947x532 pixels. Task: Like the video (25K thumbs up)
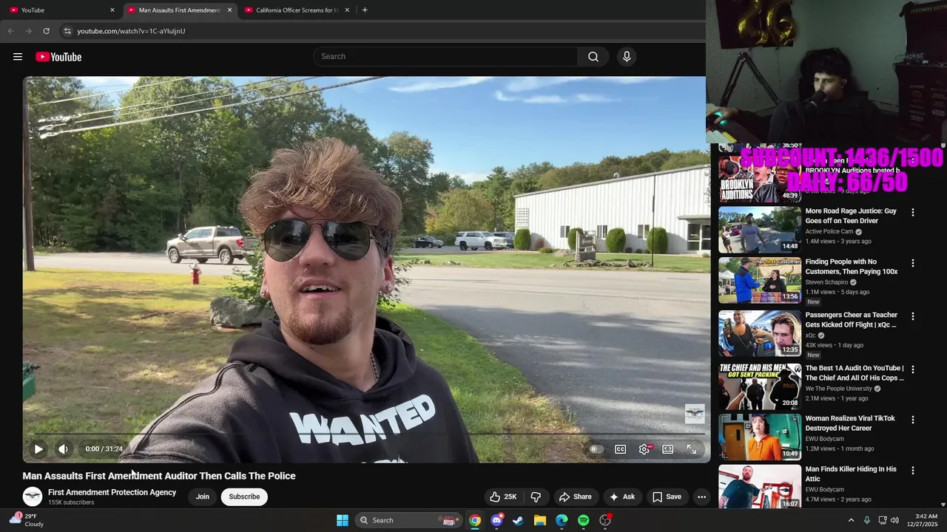tap(502, 497)
